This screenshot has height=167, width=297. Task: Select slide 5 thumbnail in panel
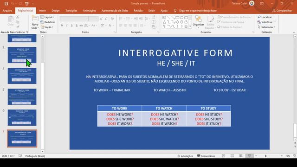click(x=22, y=96)
